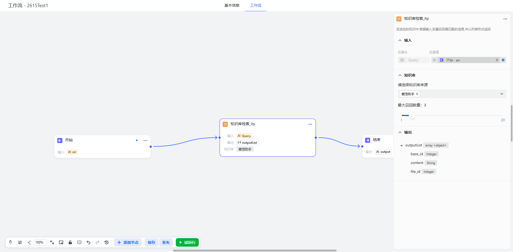513x252 pixels.
Task: Click the version history clock icon
Action: pos(107,242)
